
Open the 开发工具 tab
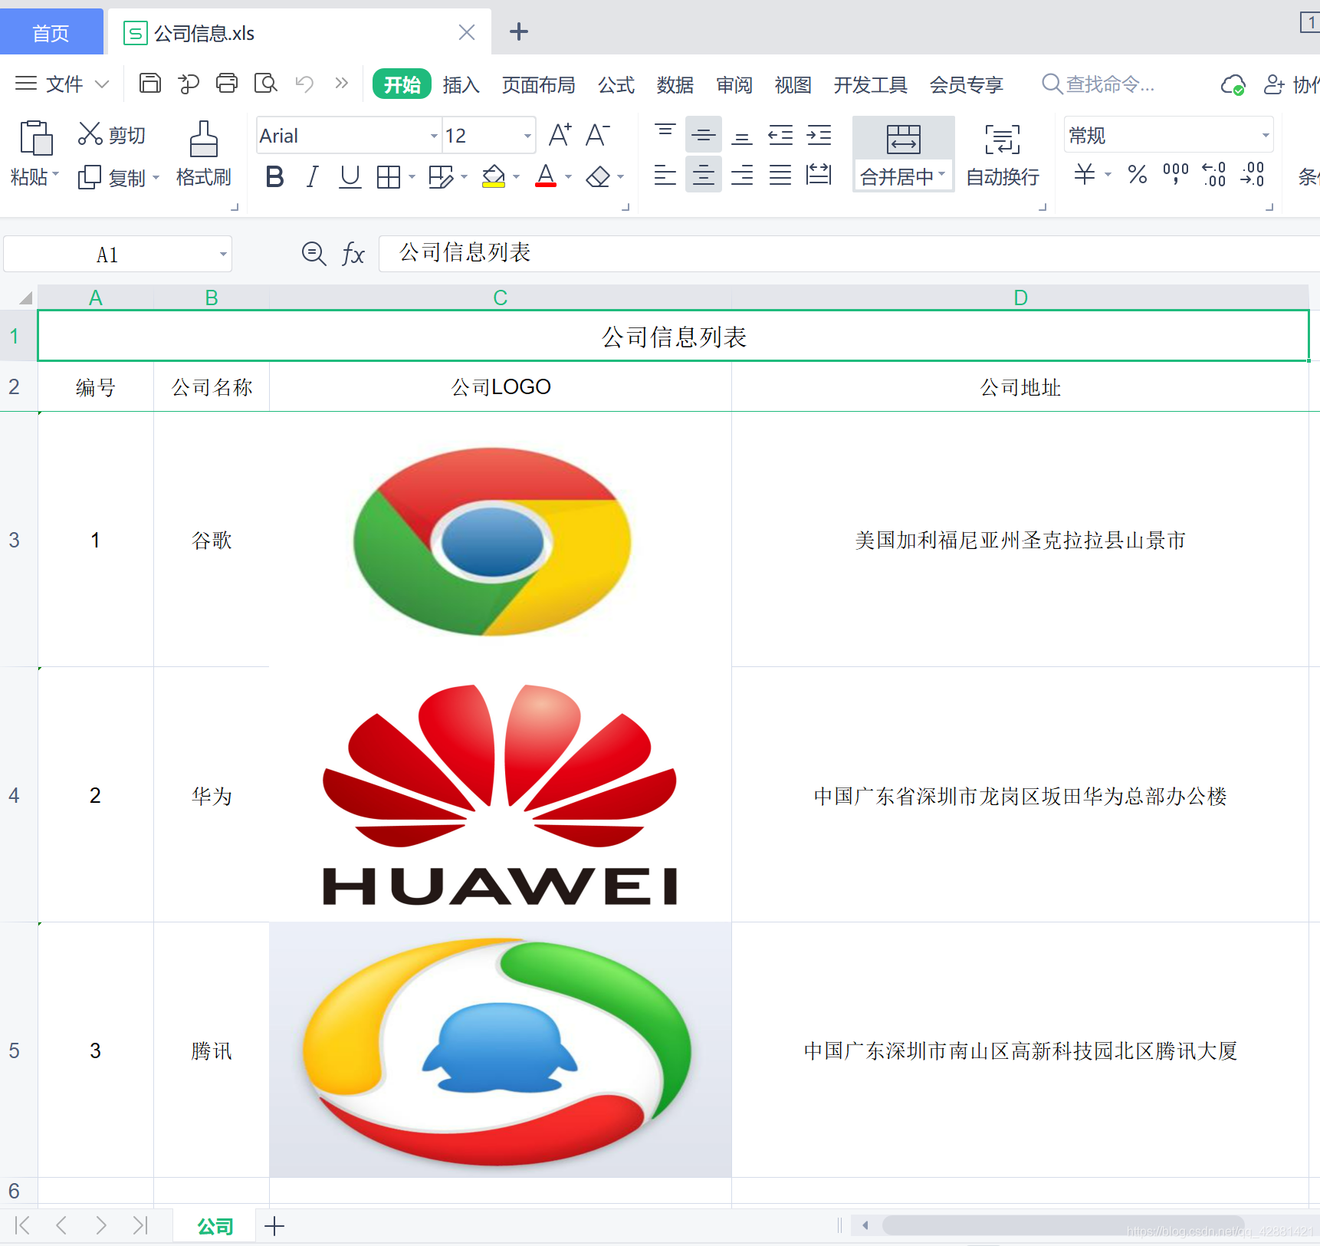click(x=870, y=84)
